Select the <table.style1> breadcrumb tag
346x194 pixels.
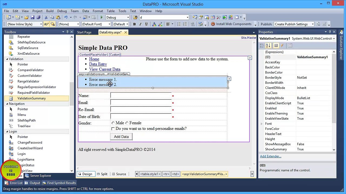[150, 174]
